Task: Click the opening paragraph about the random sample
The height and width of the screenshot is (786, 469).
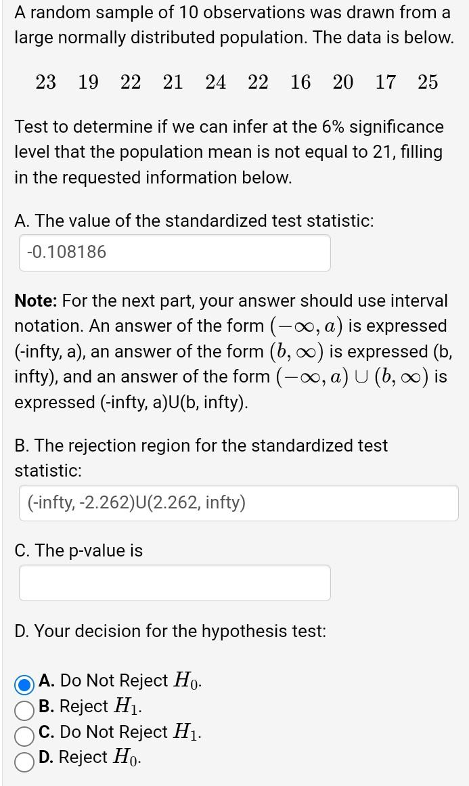Action: (x=234, y=24)
